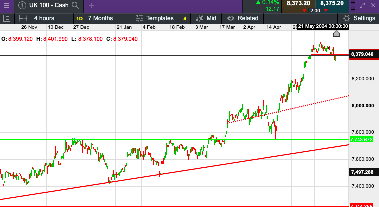The height and width of the screenshot is (207, 379).
Task: Toggle the Related instruments view
Action: 243,18
